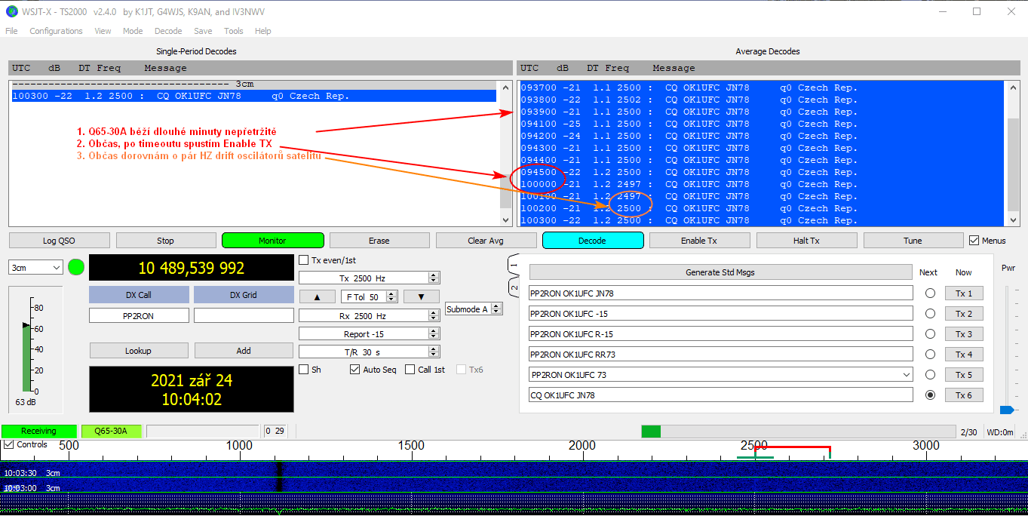
Task: Open the Decode menu
Action: tap(167, 31)
